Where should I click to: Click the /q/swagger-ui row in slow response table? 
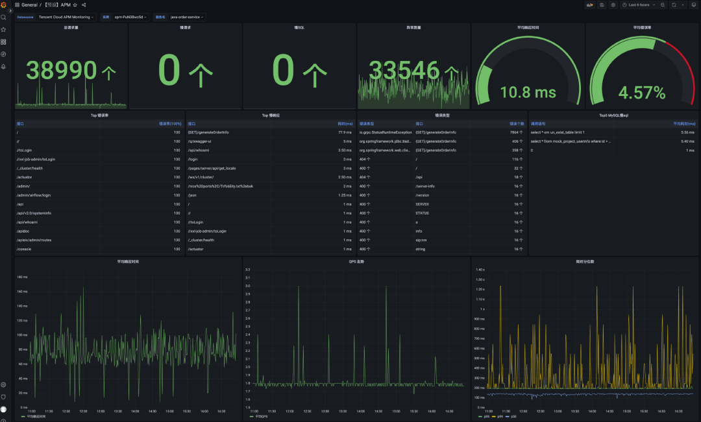coord(271,141)
